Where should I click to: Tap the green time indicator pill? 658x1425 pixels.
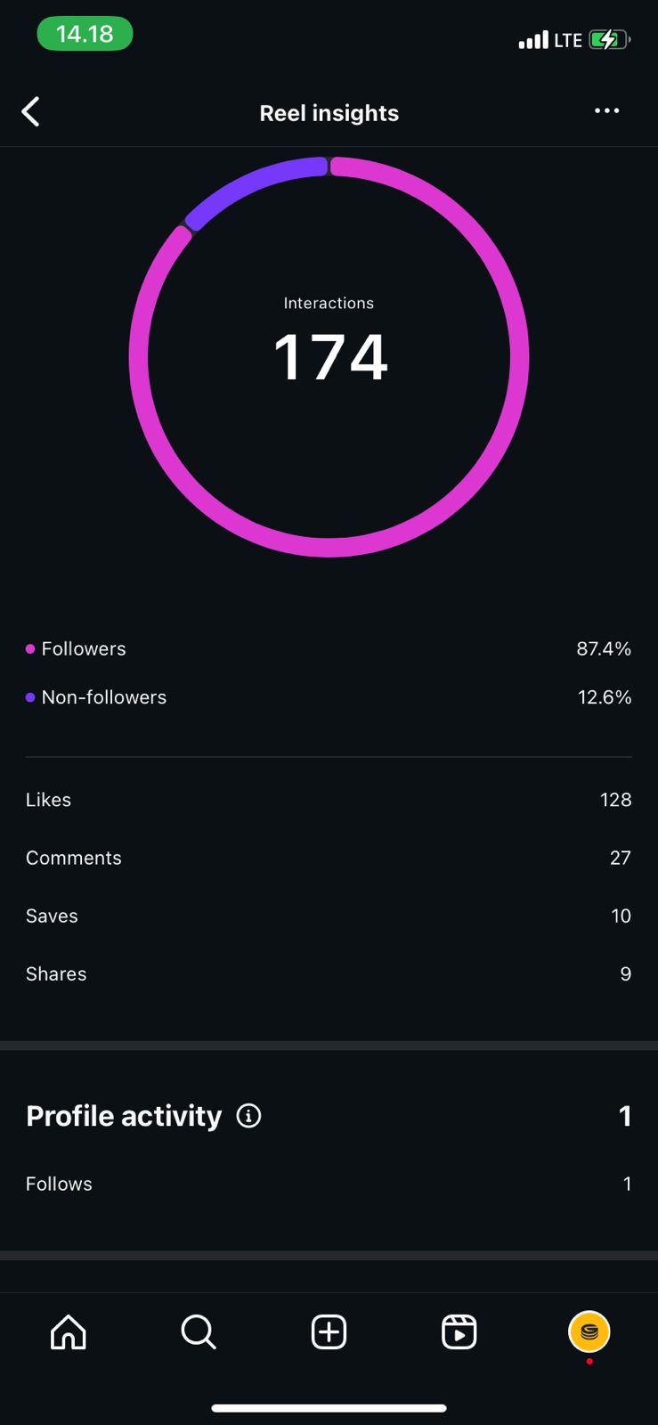pos(85,35)
